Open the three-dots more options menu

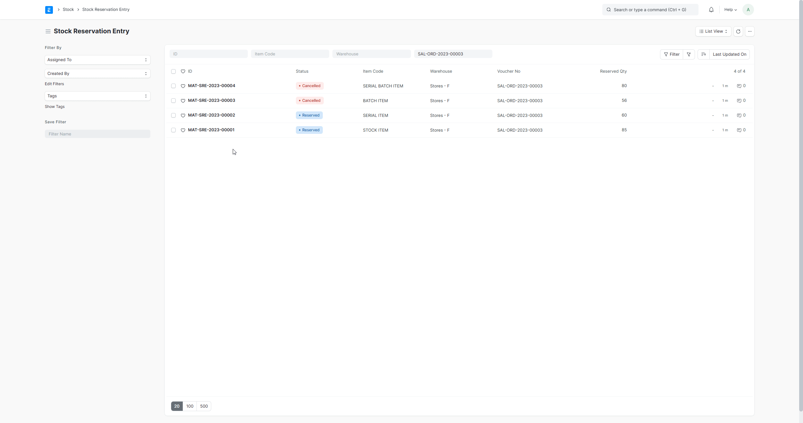click(x=749, y=31)
